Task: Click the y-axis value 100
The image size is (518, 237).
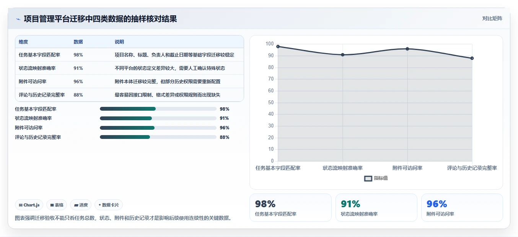Action: click(x=270, y=44)
